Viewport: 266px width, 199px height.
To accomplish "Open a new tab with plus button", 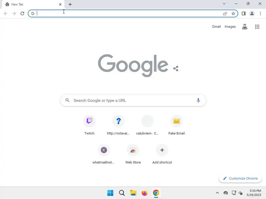I will click(70, 4).
